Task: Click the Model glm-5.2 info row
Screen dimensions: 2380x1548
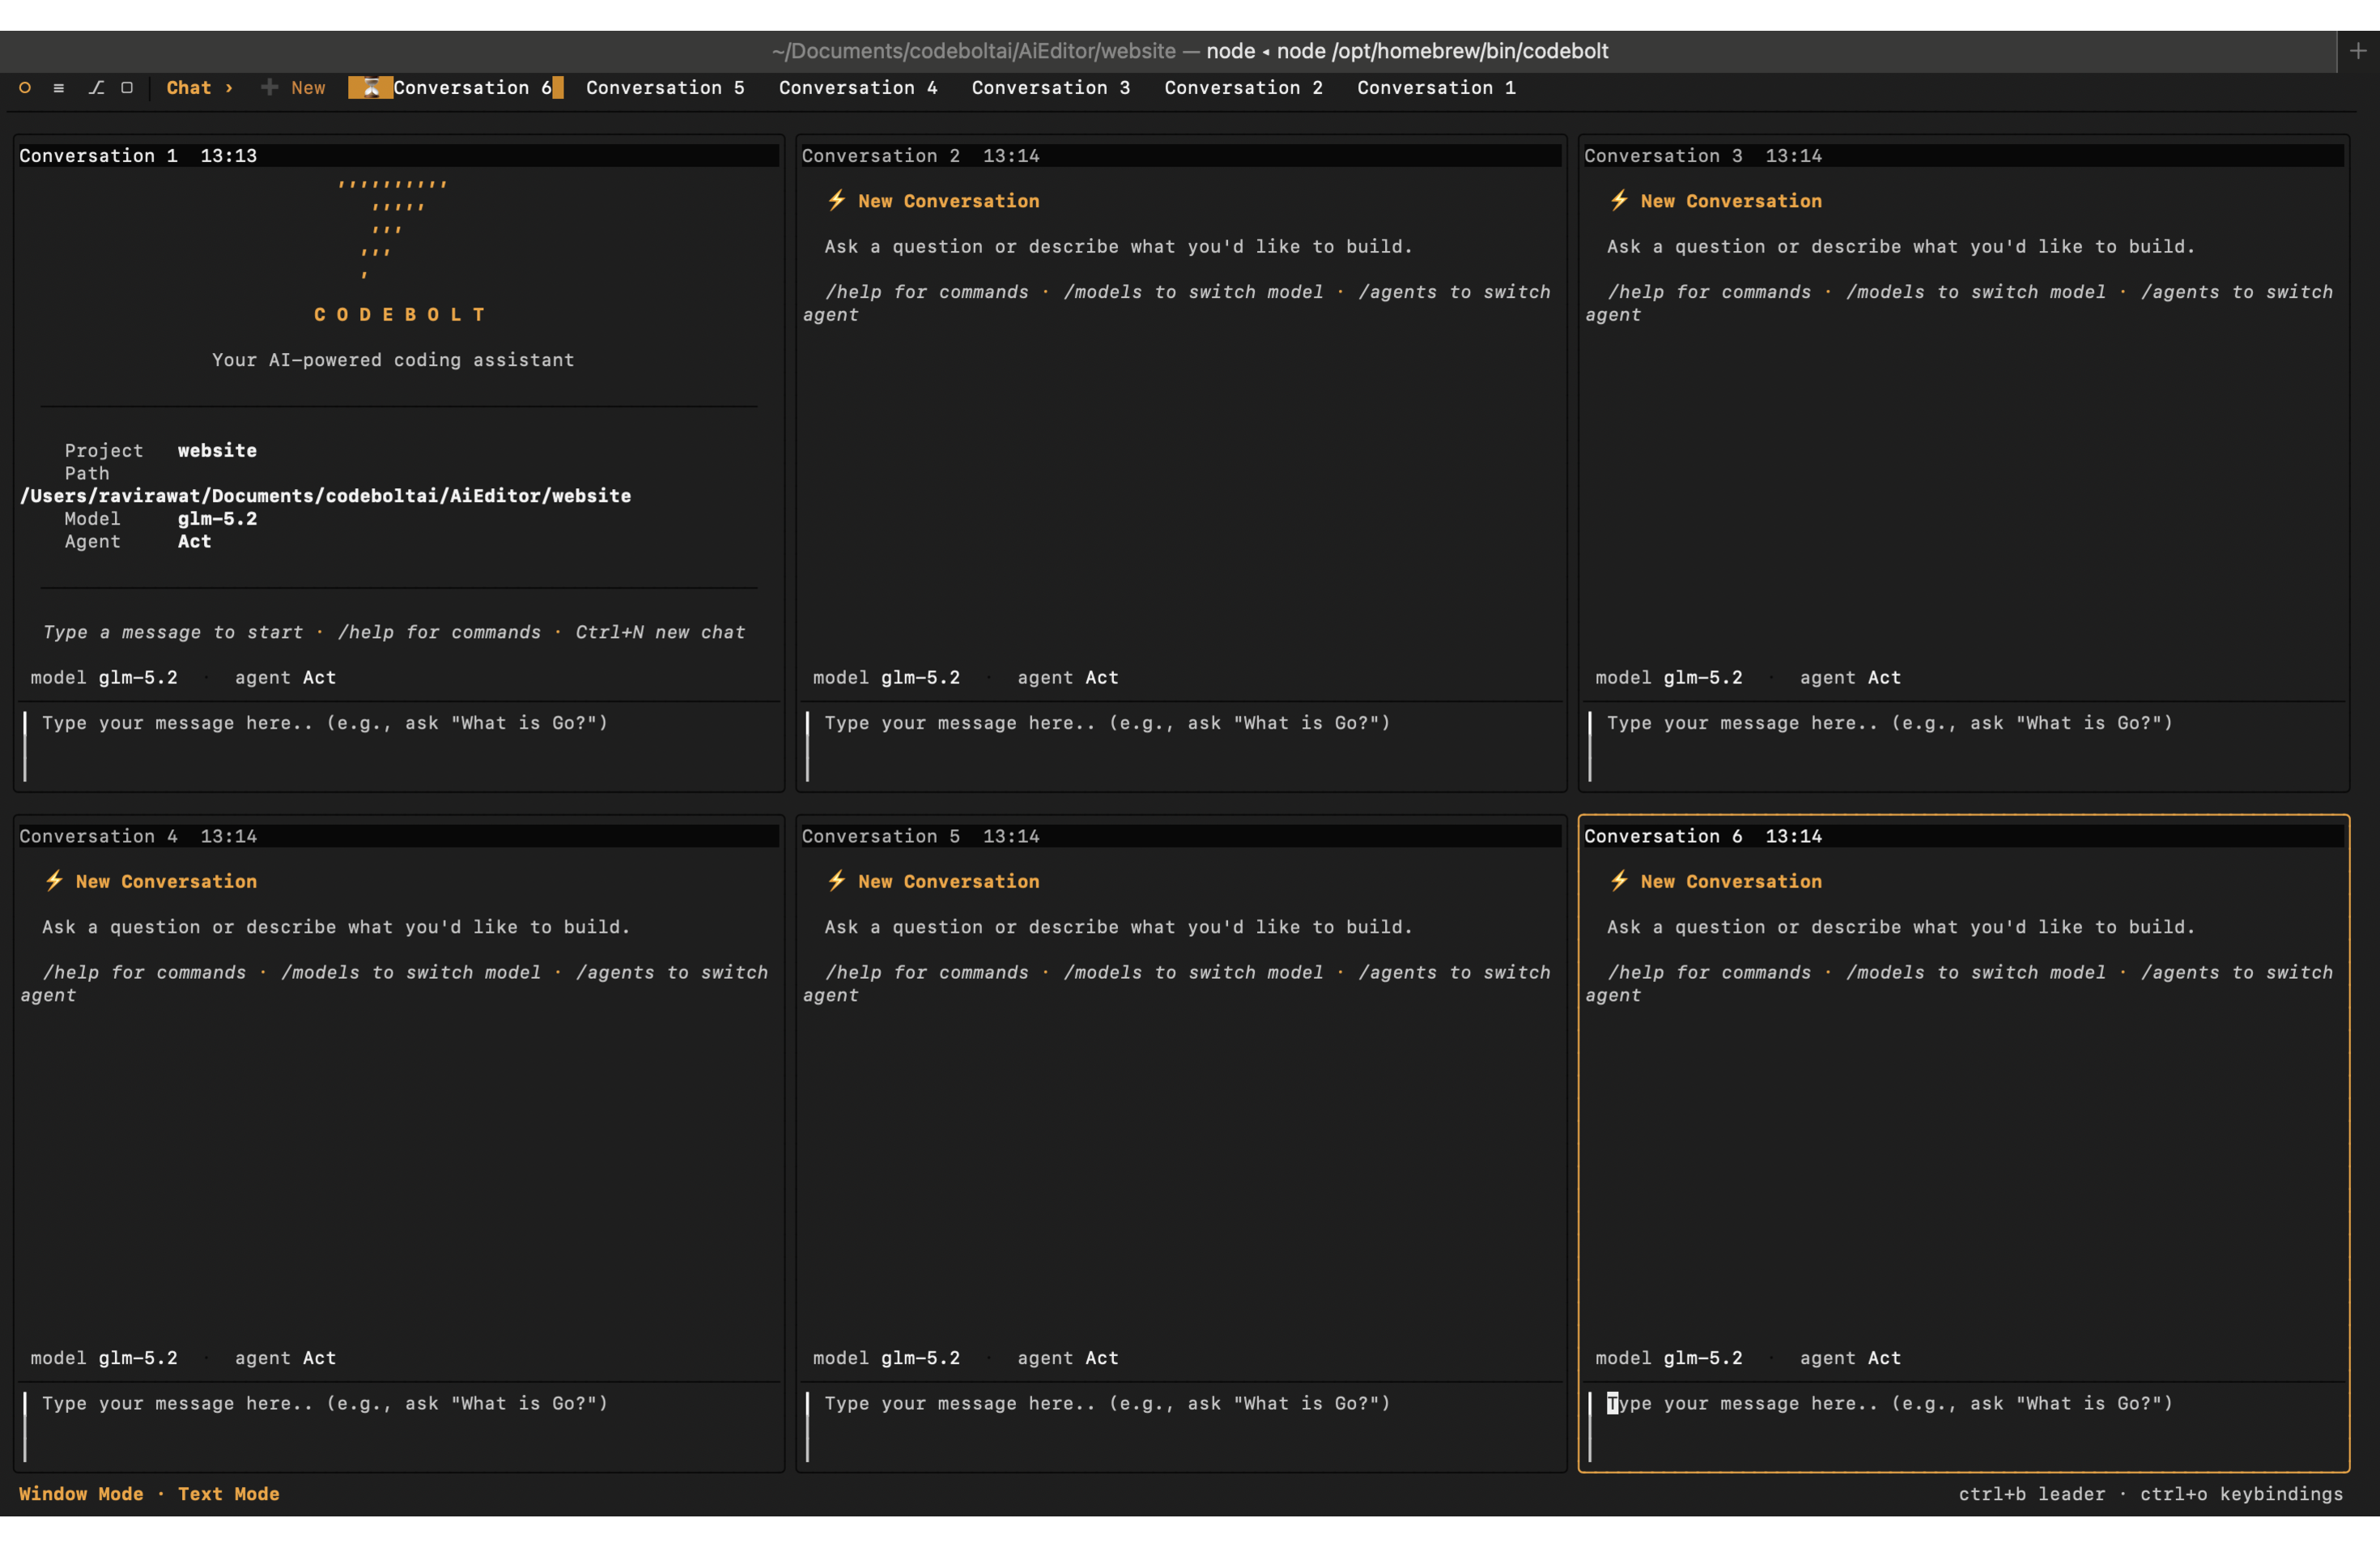Action: (x=161, y=519)
